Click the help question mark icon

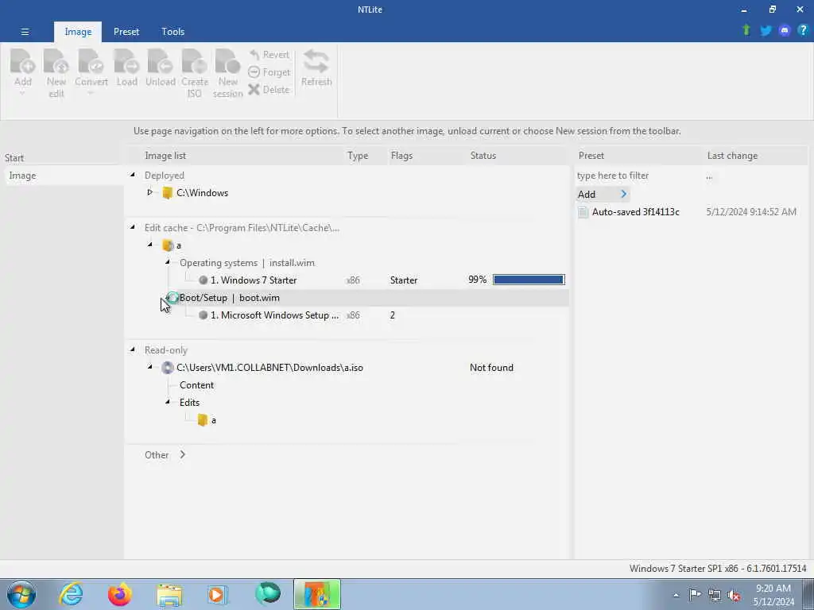pyautogui.click(x=803, y=31)
